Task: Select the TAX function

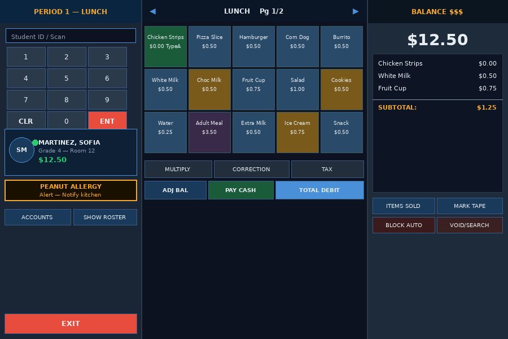Action: [327, 169]
